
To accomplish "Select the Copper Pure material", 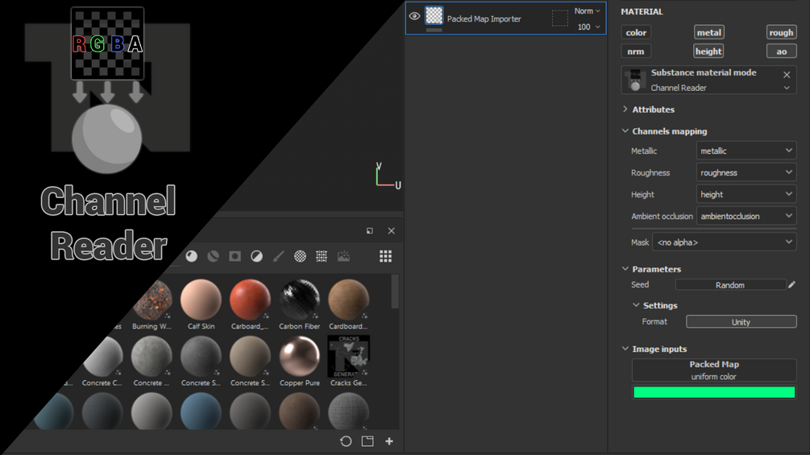I will tap(300, 361).
